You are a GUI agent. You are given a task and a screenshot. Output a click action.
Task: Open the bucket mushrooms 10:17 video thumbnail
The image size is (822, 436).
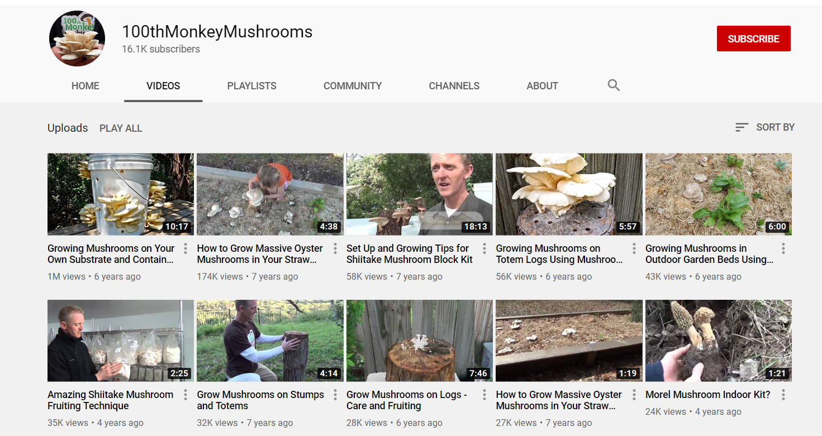click(121, 194)
